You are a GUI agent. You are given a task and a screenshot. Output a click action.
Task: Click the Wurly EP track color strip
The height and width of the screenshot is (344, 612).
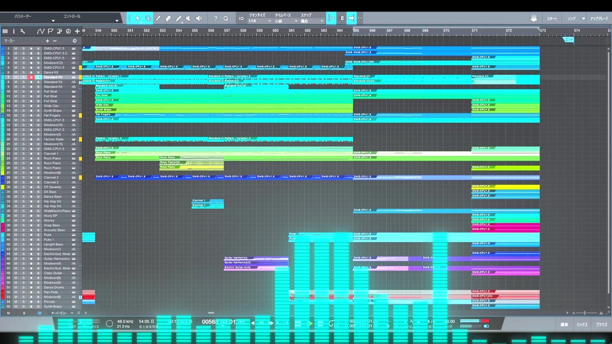pos(2,215)
